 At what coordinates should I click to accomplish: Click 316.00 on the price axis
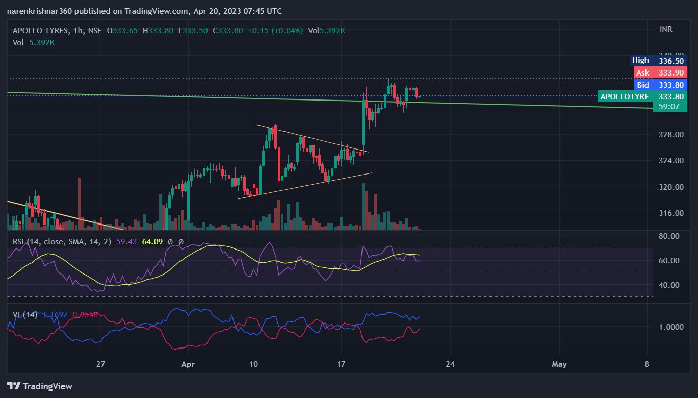671,213
